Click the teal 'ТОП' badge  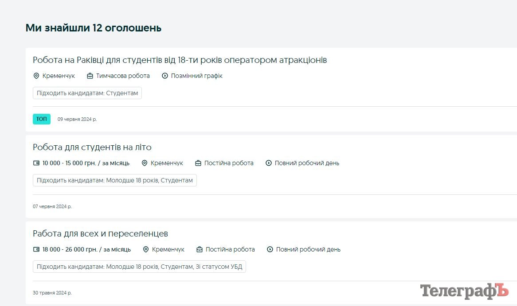click(42, 119)
